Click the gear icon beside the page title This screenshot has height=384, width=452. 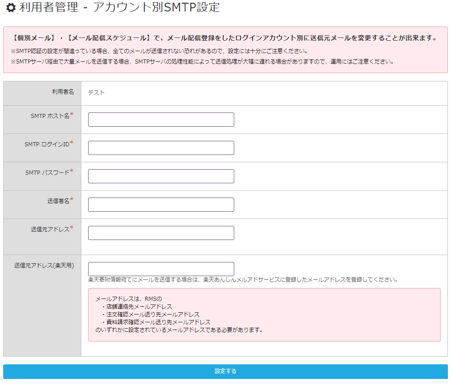click(10, 7)
